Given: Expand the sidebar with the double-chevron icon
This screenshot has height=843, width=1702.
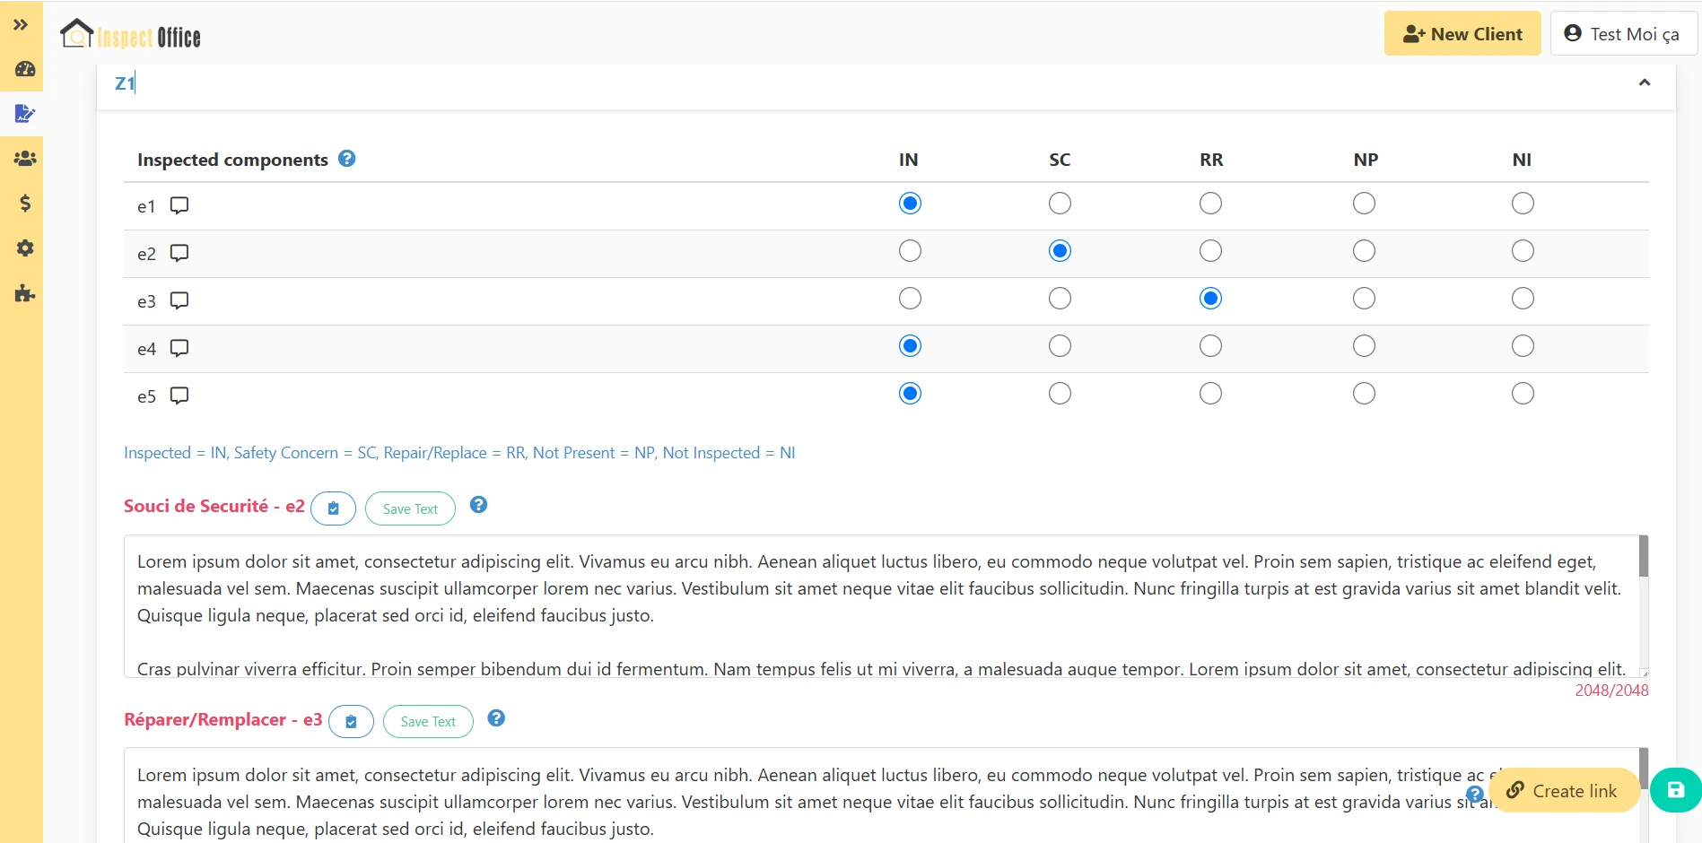Looking at the screenshot, I should click(x=21, y=25).
